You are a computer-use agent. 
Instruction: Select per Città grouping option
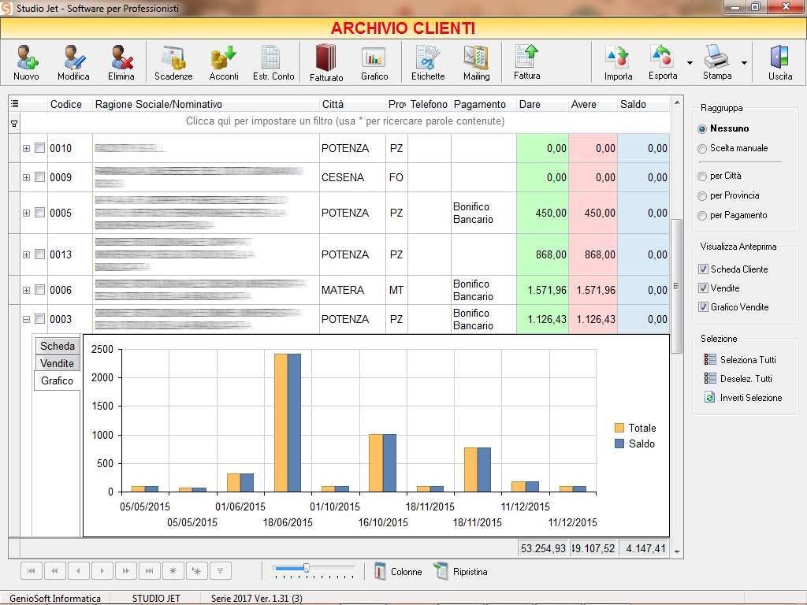click(702, 176)
